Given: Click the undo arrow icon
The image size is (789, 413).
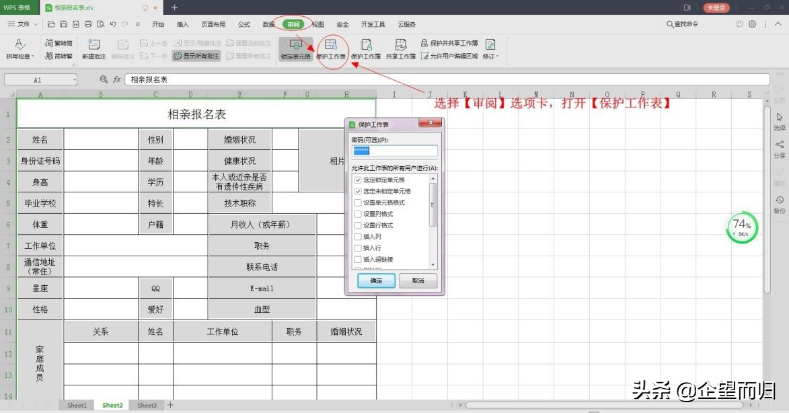Looking at the screenshot, I should point(113,24).
